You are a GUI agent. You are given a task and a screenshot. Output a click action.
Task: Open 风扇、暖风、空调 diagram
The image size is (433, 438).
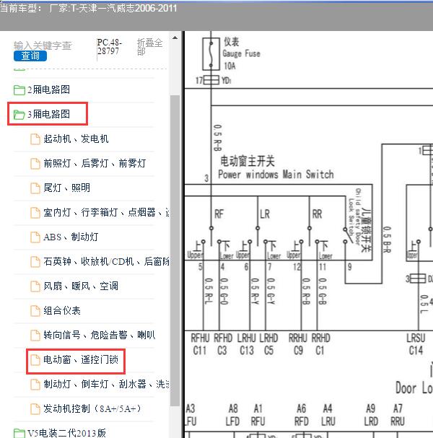(x=81, y=286)
